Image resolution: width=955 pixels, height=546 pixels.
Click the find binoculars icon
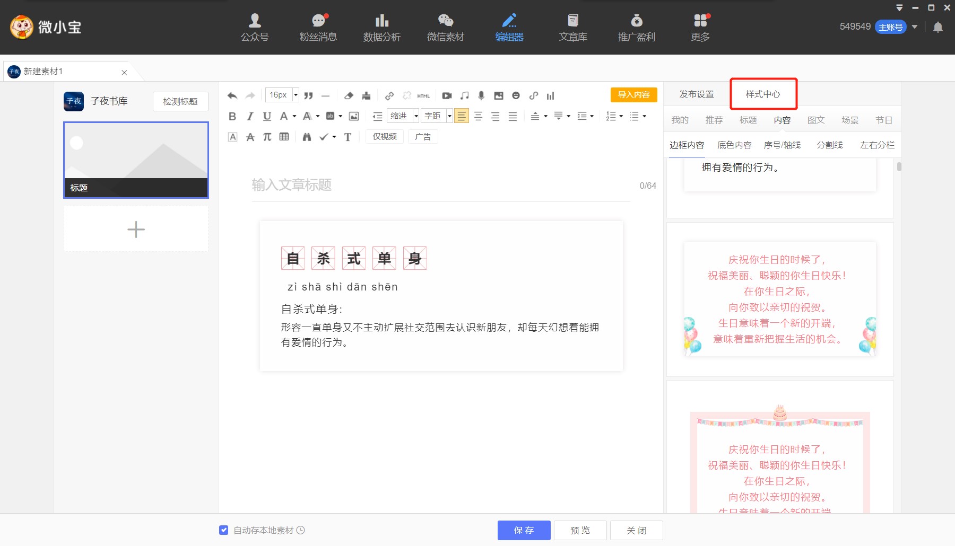click(x=307, y=137)
